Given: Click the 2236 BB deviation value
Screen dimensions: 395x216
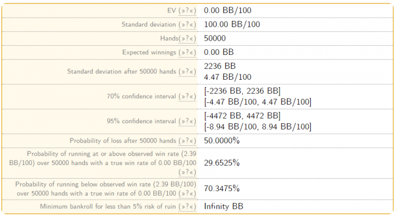Looking at the screenshot, I should click(x=220, y=66).
